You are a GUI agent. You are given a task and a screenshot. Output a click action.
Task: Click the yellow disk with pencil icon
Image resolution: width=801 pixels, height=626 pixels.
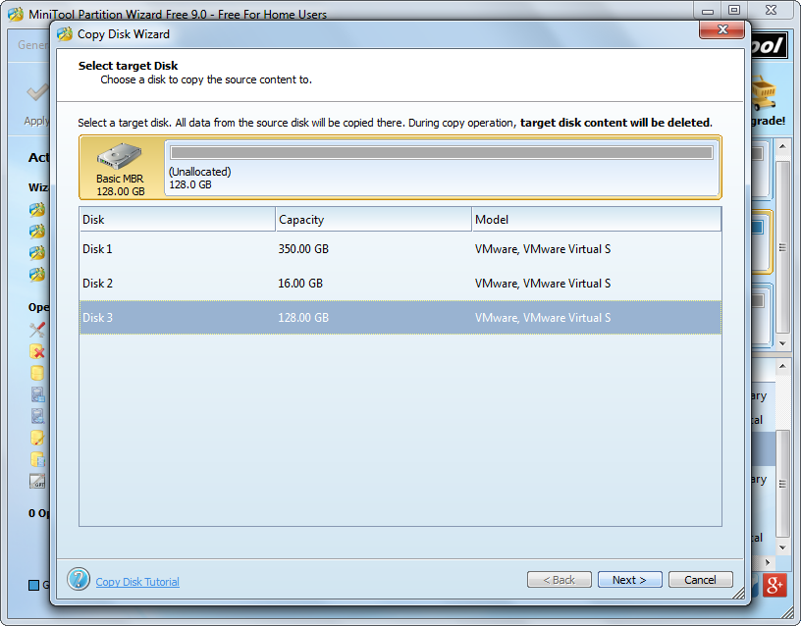click(x=37, y=438)
